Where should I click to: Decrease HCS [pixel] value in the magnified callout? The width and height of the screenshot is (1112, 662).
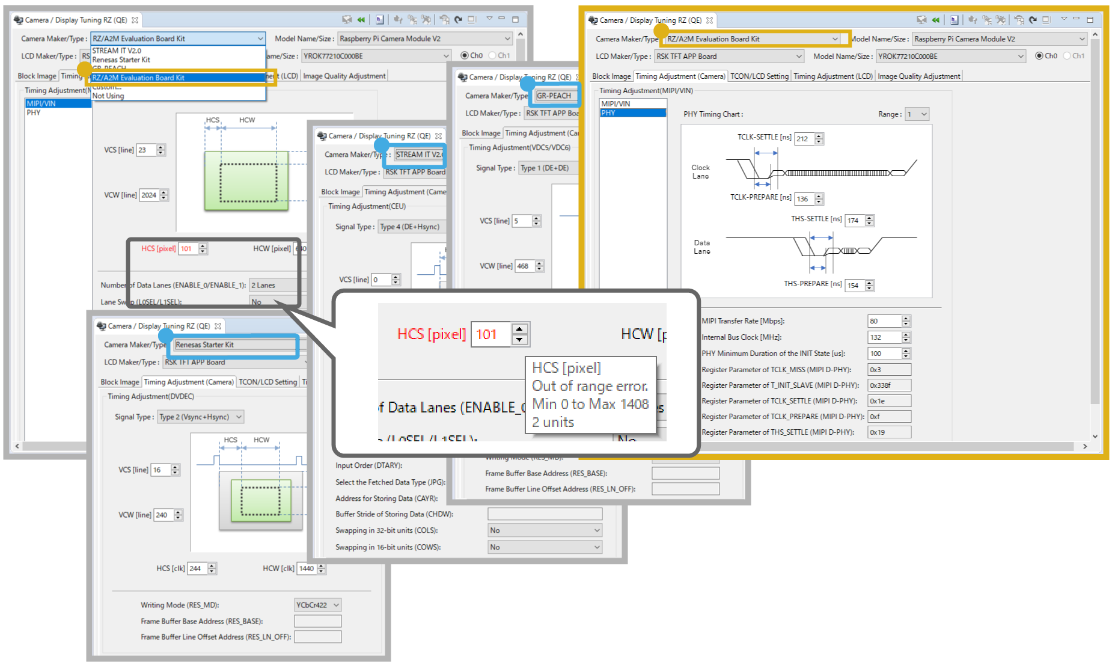520,340
